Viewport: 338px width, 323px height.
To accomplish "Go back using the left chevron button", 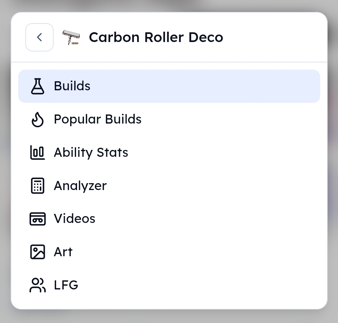I will click(39, 37).
